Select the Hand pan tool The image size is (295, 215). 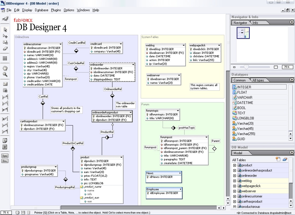click(x=5, y=68)
